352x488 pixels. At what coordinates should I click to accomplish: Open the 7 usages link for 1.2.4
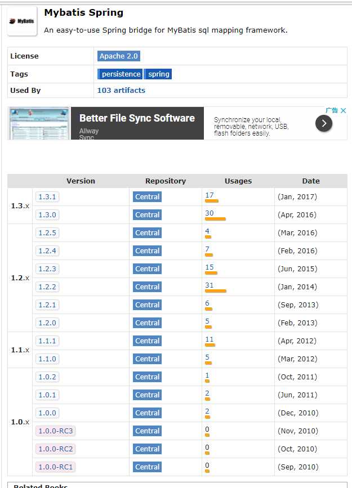207,249
